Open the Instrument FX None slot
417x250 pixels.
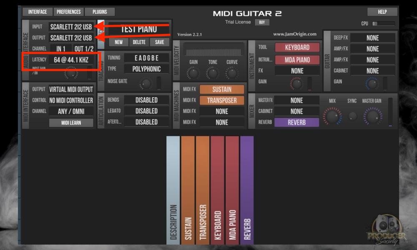(297, 71)
